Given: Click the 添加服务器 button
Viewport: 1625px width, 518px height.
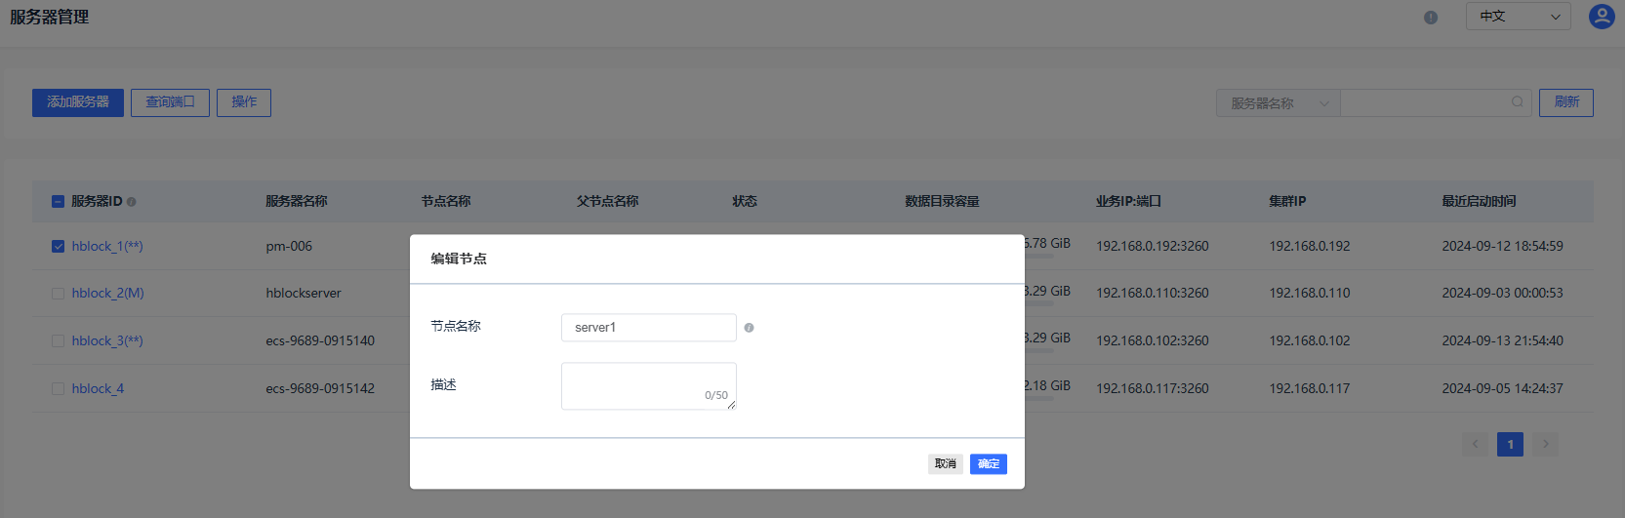Looking at the screenshot, I should pyautogui.click(x=78, y=102).
